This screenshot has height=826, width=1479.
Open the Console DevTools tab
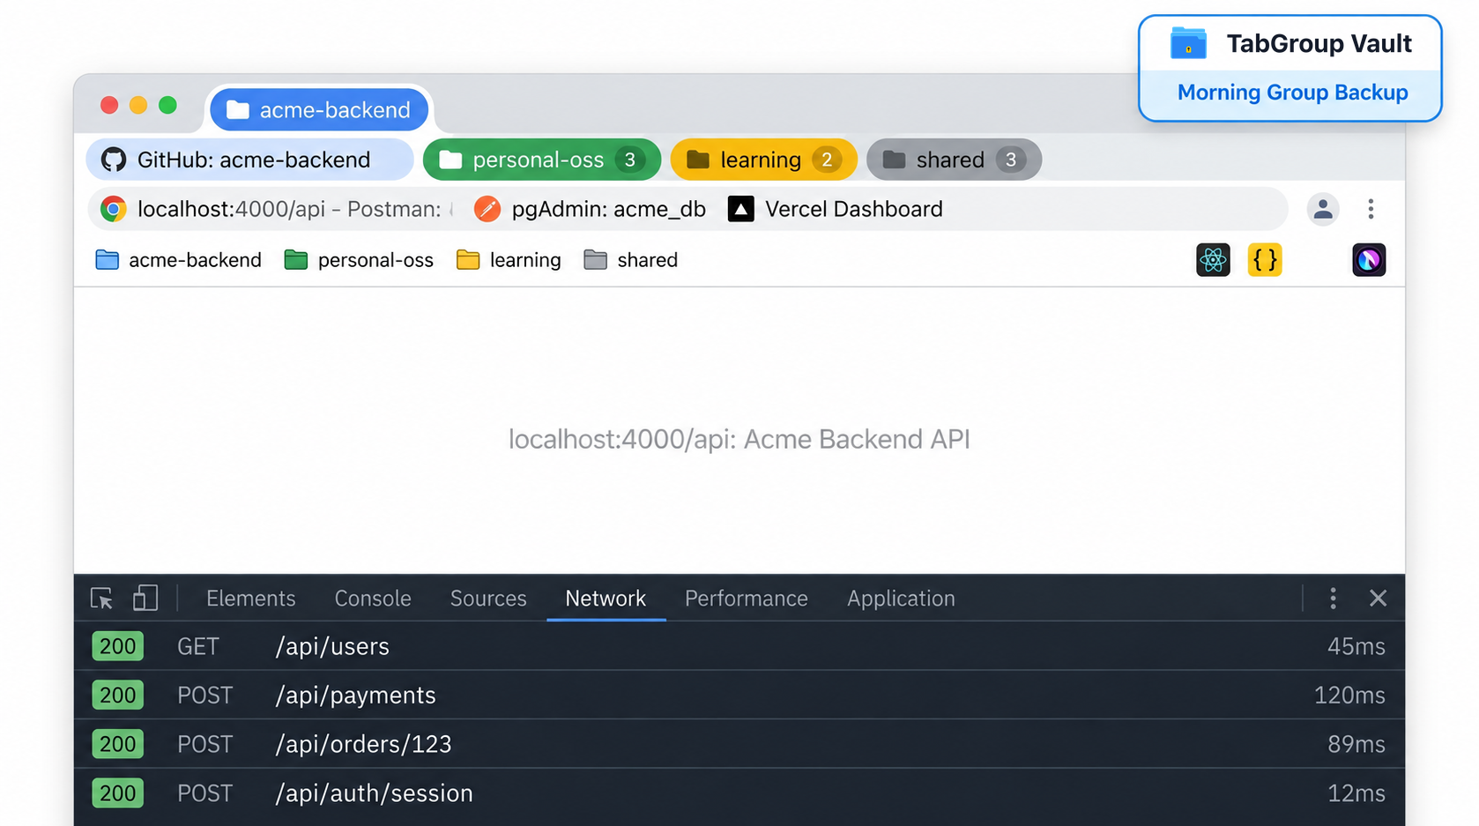(373, 599)
